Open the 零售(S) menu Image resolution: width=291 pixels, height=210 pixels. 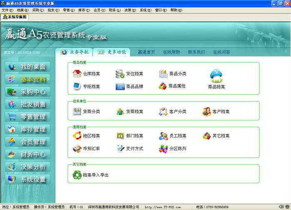point(69,10)
